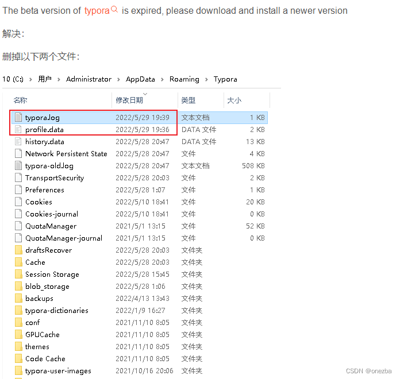Click the profile.data file icon

click(x=18, y=129)
